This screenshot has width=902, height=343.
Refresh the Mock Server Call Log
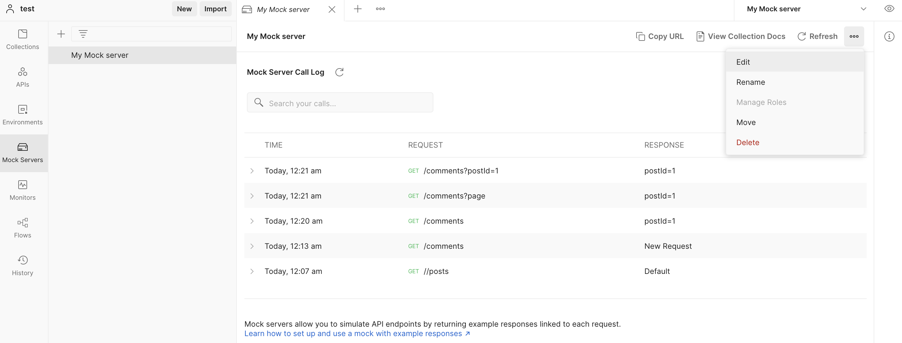[339, 72]
